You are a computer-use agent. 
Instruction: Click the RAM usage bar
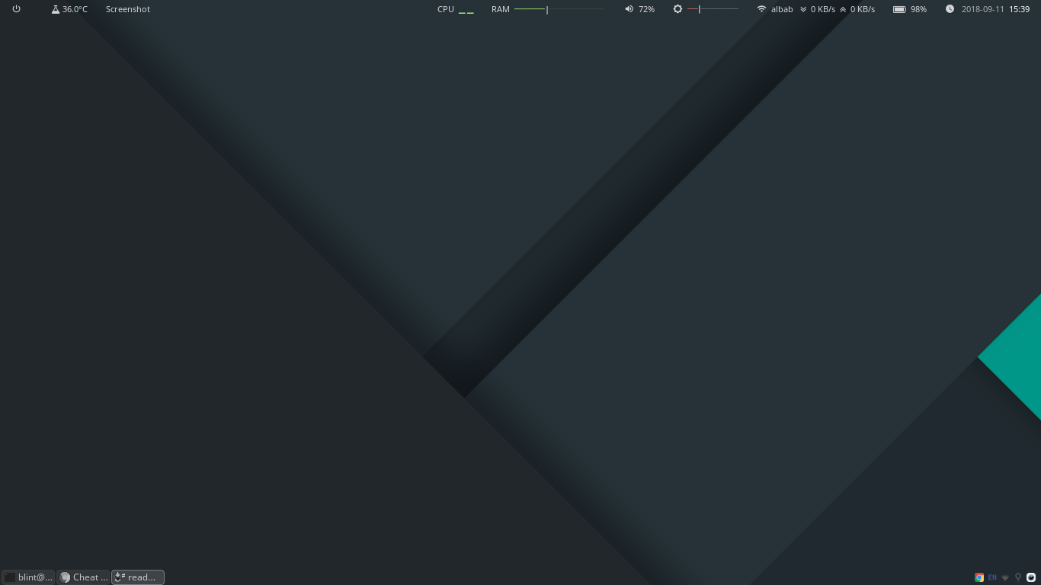(x=559, y=9)
